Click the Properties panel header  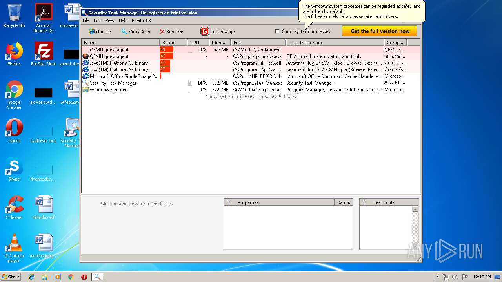[x=279, y=202]
